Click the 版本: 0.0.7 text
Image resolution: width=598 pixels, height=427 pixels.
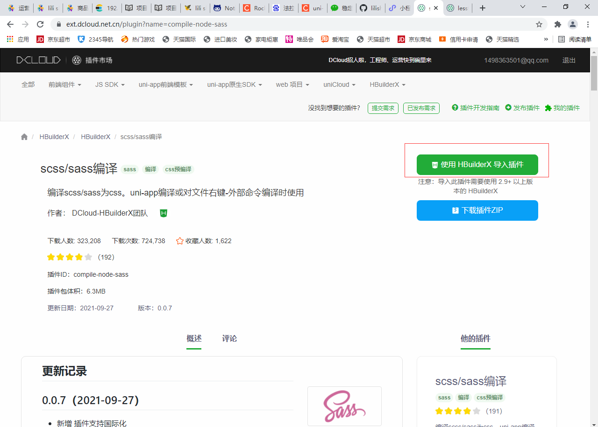(x=155, y=308)
